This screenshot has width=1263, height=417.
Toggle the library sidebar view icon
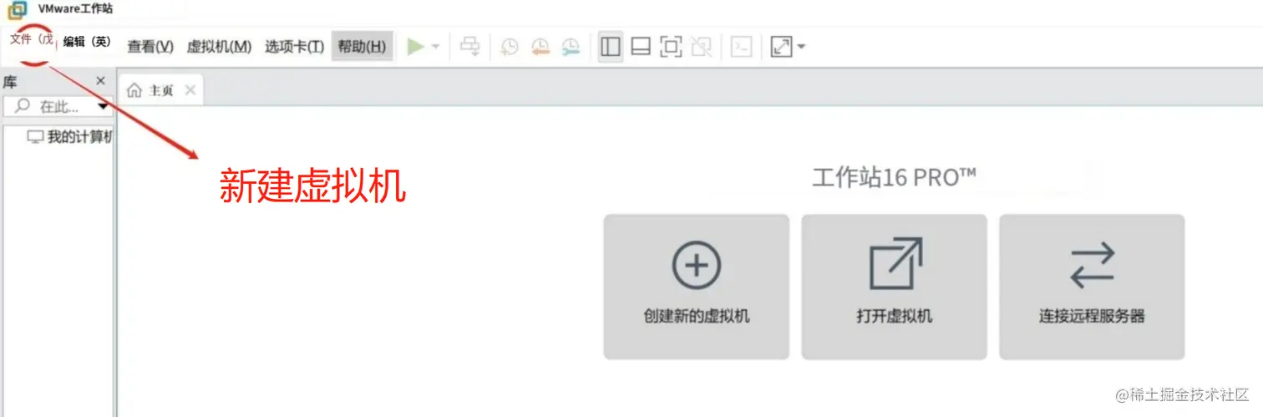611,47
